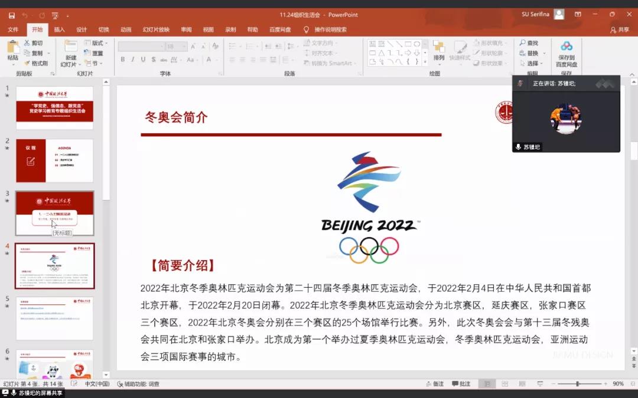Toggle Bold formatting
Viewport: 638px width, 398px height.
click(122, 60)
